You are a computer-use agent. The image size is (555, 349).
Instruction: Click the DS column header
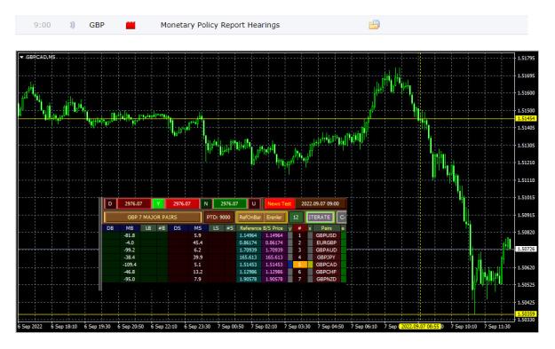tap(177, 228)
